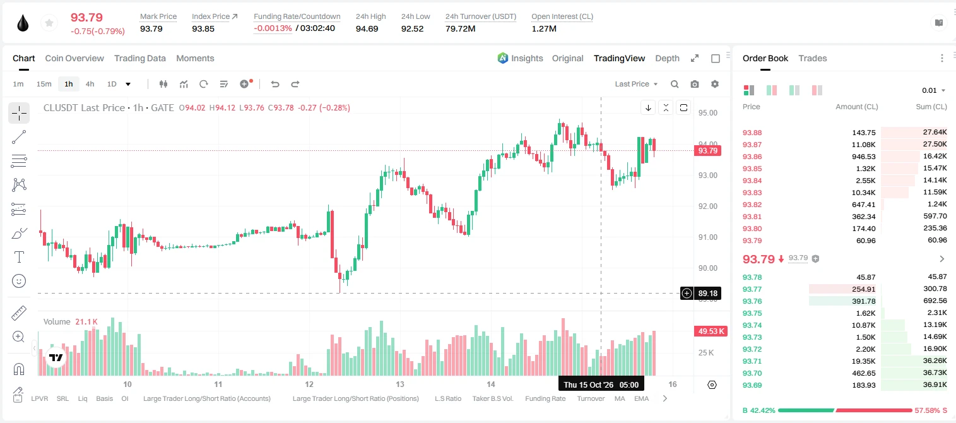Select the trend line drawing tool

click(x=19, y=137)
